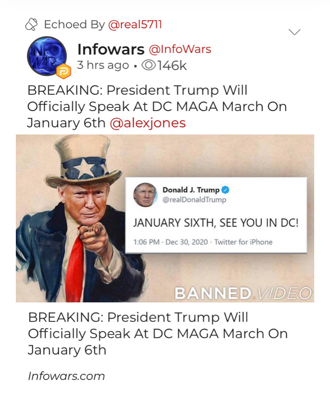This screenshot has width=330, height=397.
Task: Click the echo megaphone icon
Action: point(31,24)
